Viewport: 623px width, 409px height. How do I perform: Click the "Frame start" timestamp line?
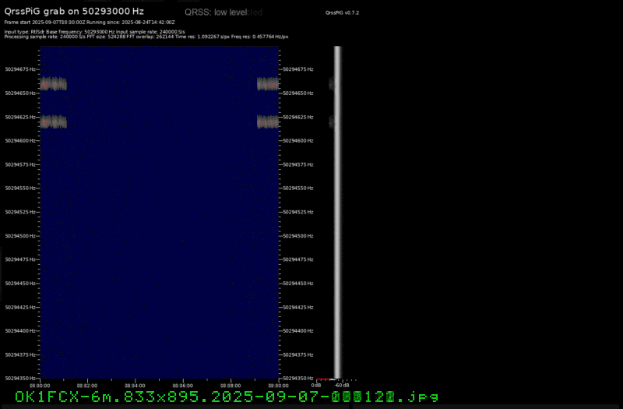90,23
